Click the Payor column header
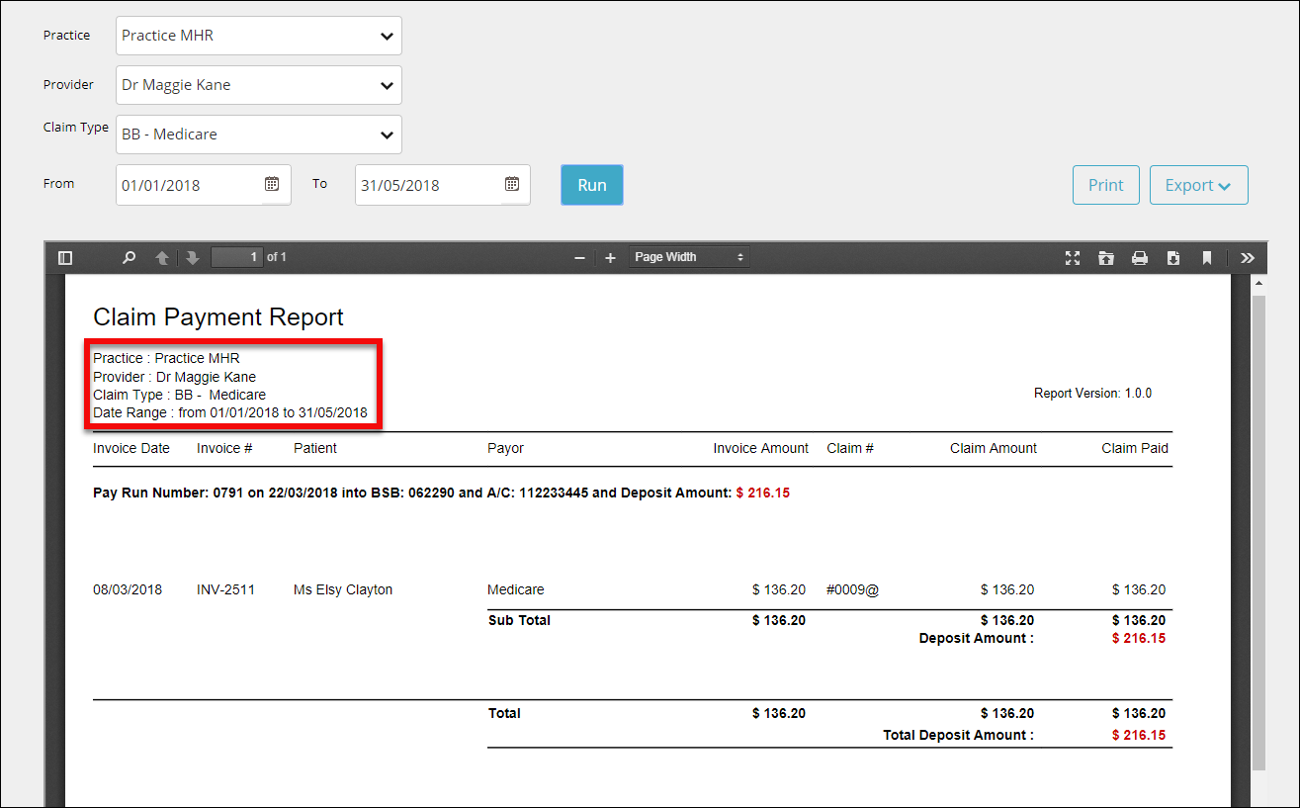 [505, 448]
